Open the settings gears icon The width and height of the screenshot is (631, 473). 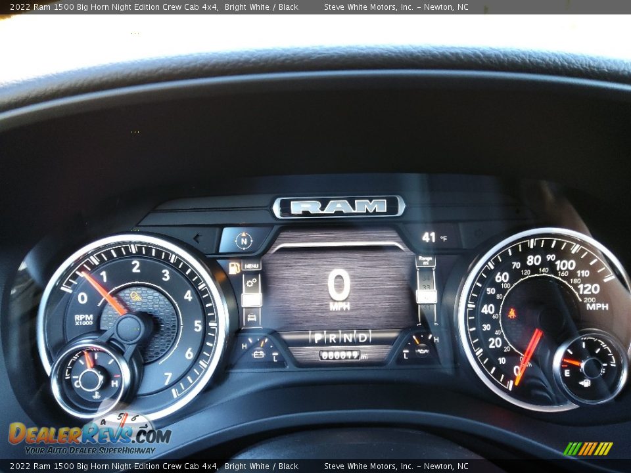pyautogui.click(x=252, y=283)
